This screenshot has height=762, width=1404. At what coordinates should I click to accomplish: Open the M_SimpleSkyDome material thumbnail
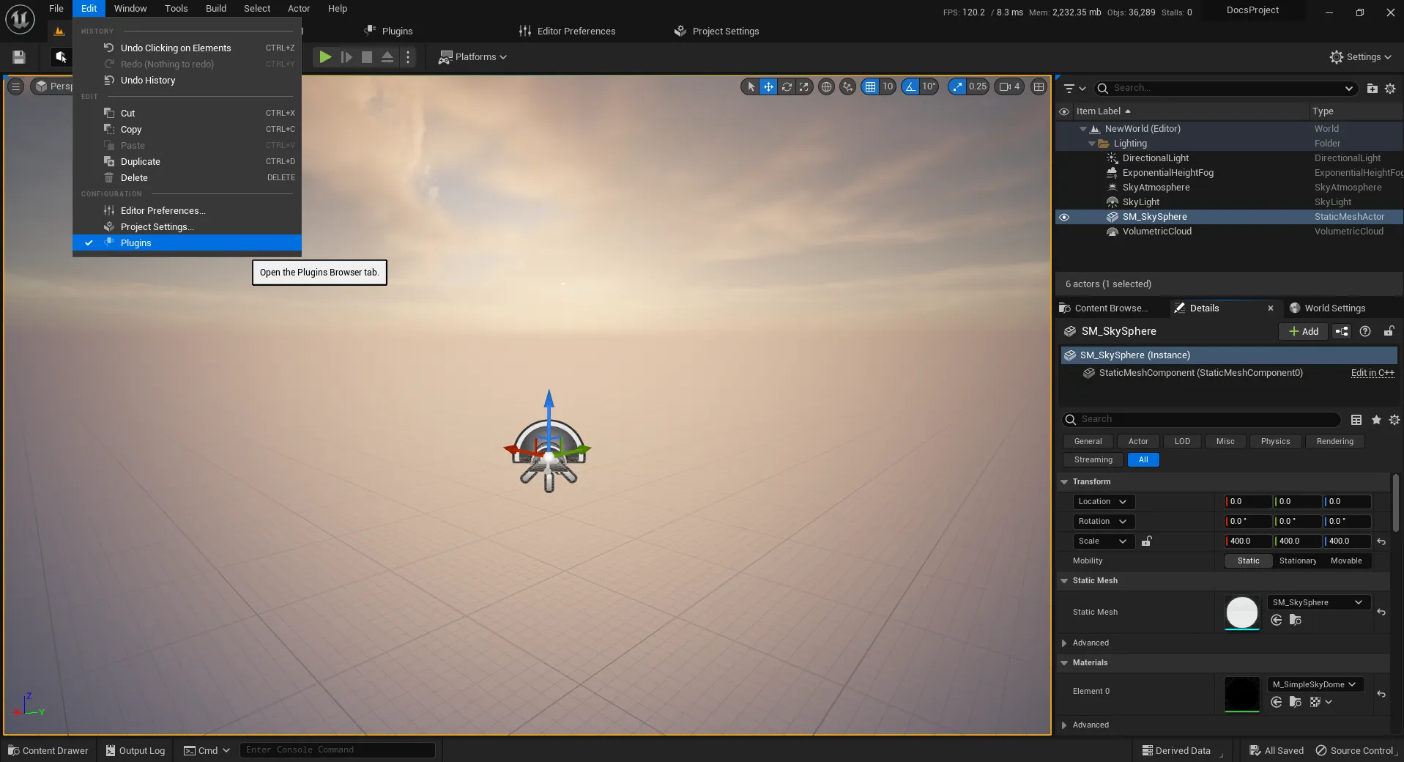click(x=1242, y=694)
